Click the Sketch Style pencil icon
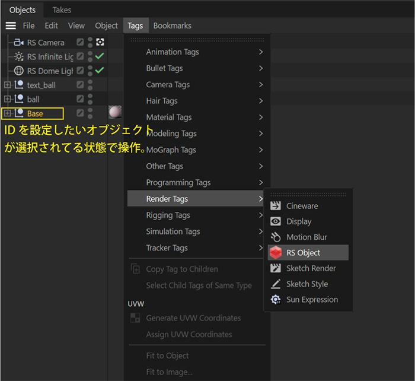The image size is (415, 381). point(276,284)
